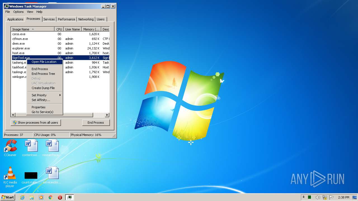The image size is (358, 201).
Task: Choose Properties in the context menu
Action: [x=44, y=107]
